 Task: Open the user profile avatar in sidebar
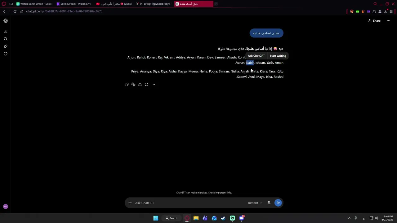point(5,207)
